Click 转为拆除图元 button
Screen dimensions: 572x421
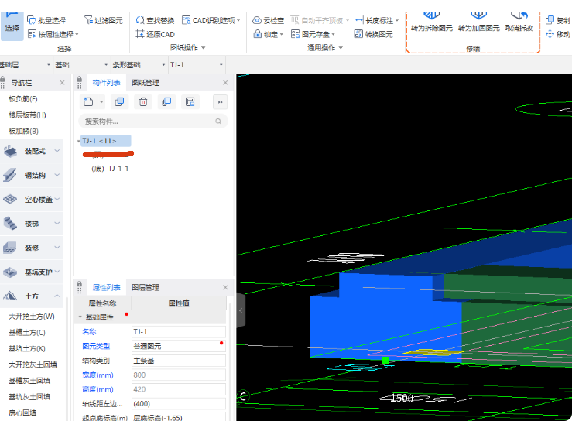(x=432, y=22)
